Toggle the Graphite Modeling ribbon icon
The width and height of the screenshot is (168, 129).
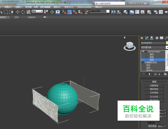132,12
